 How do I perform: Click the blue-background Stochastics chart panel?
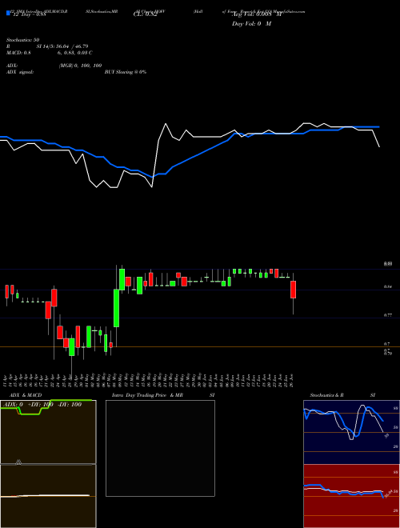[351, 432]
